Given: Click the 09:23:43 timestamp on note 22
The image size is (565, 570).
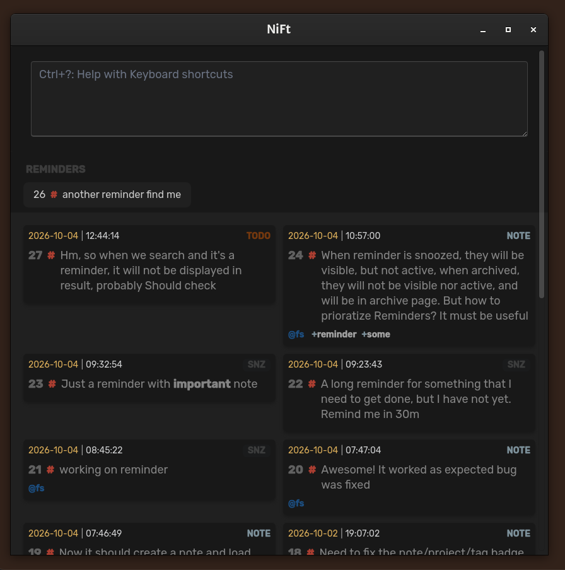Looking at the screenshot, I should click(x=364, y=364).
